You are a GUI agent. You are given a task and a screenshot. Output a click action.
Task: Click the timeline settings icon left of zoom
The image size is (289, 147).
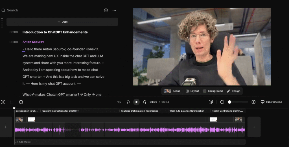(211, 102)
